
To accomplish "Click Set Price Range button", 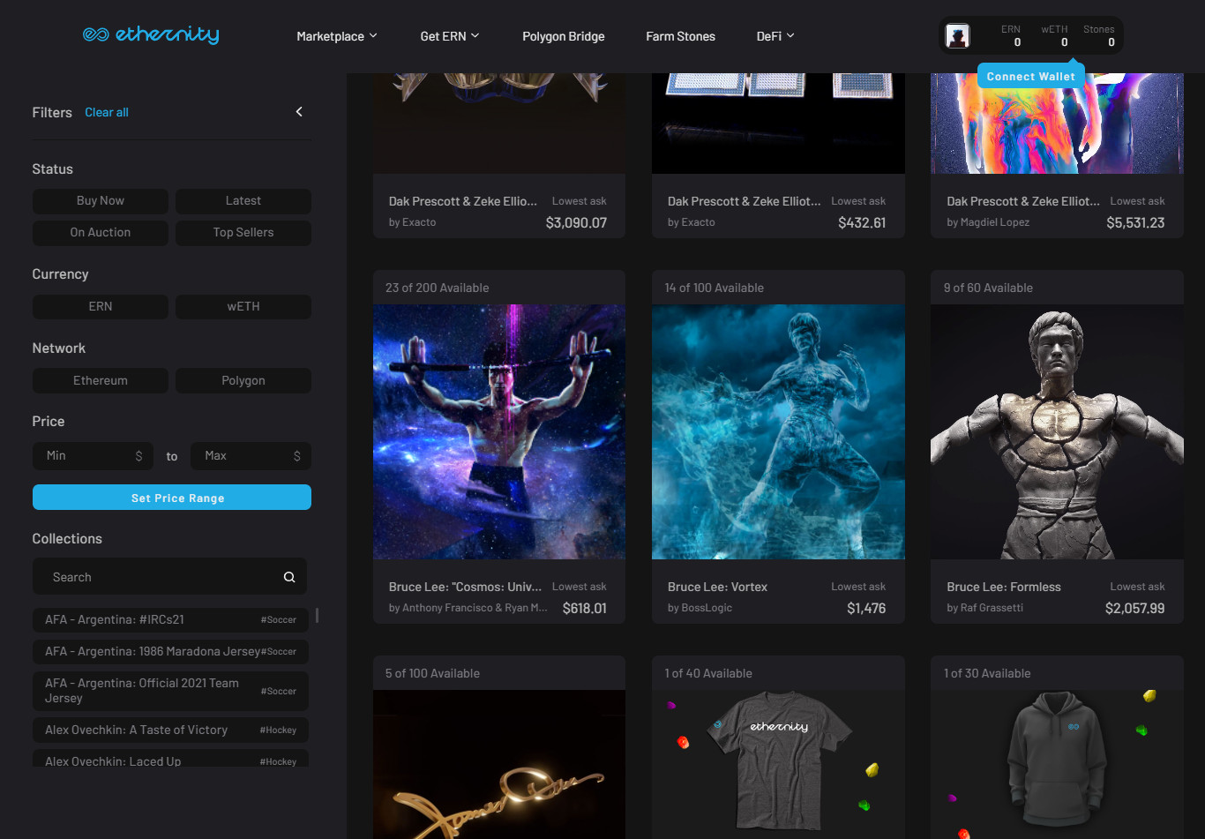I will 172,498.
